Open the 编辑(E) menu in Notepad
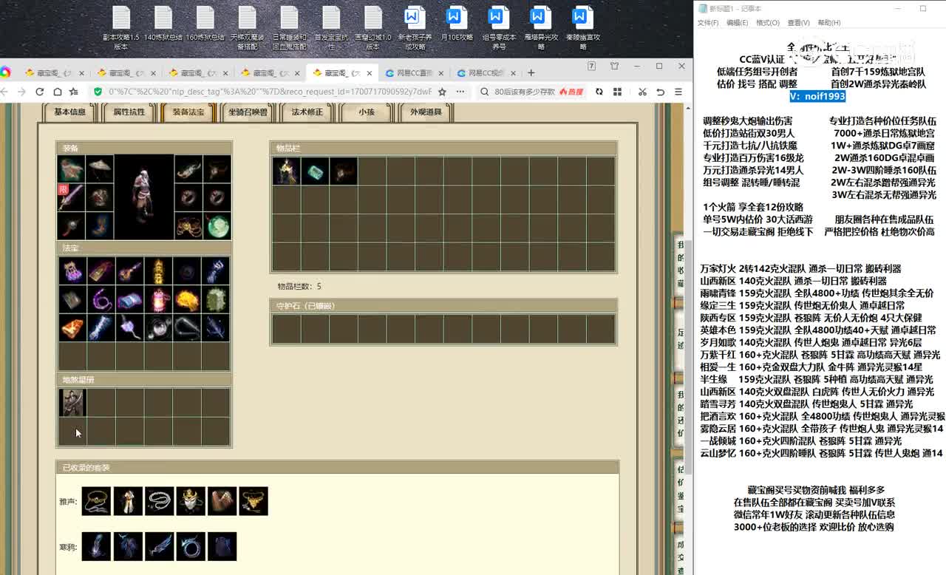The image size is (946, 575). click(x=737, y=23)
